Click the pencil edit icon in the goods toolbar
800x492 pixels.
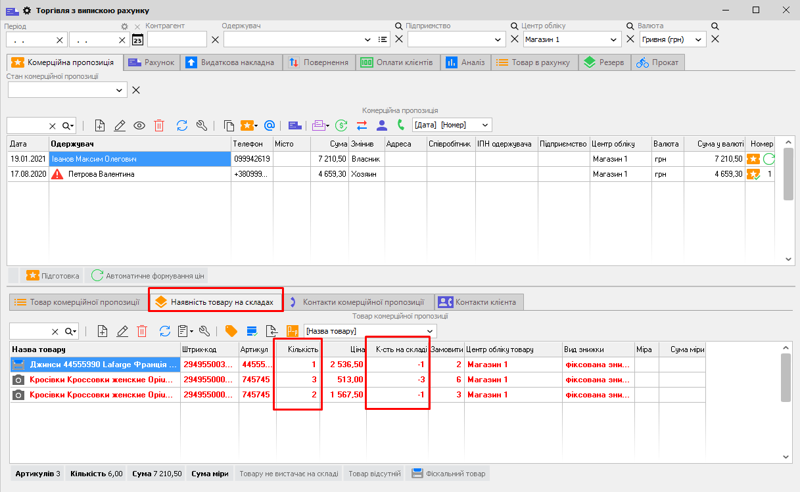[x=122, y=331]
